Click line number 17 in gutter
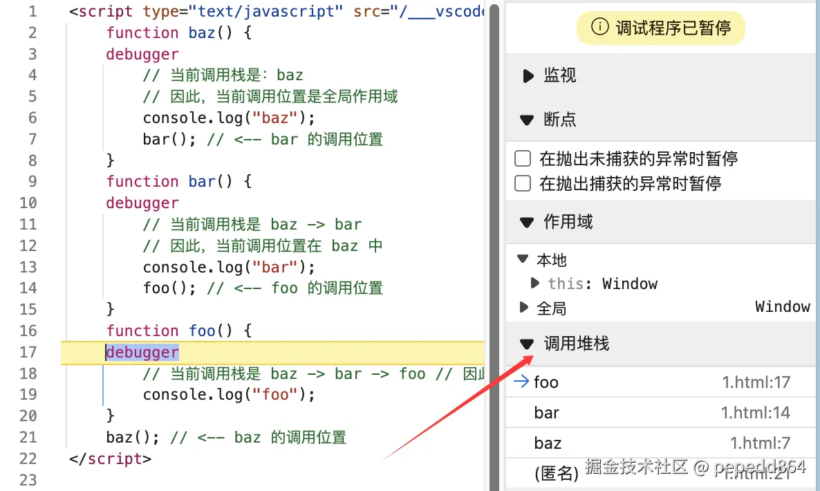This screenshot has height=491, width=820. [x=28, y=352]
